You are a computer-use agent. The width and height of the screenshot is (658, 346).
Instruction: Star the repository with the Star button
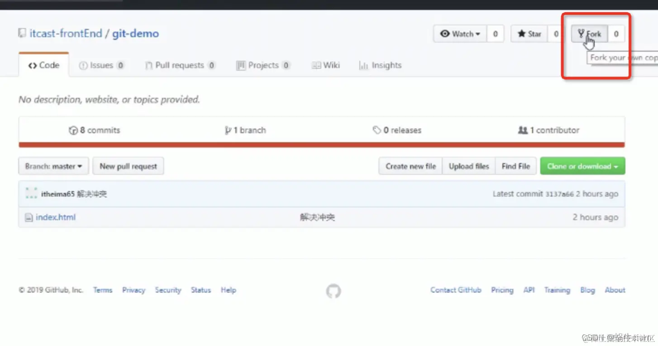[529, 34]
